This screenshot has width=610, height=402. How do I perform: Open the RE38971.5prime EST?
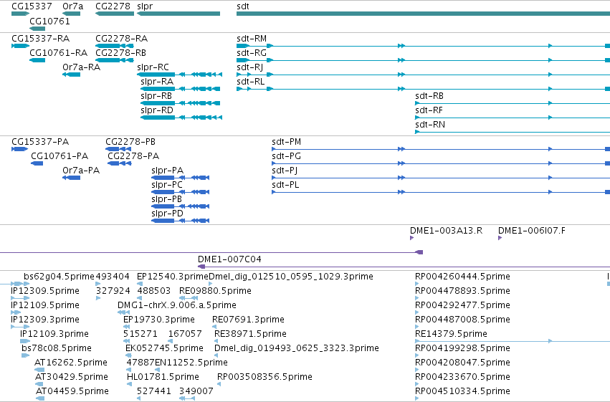pyautogui.click(x=250, y=334)
